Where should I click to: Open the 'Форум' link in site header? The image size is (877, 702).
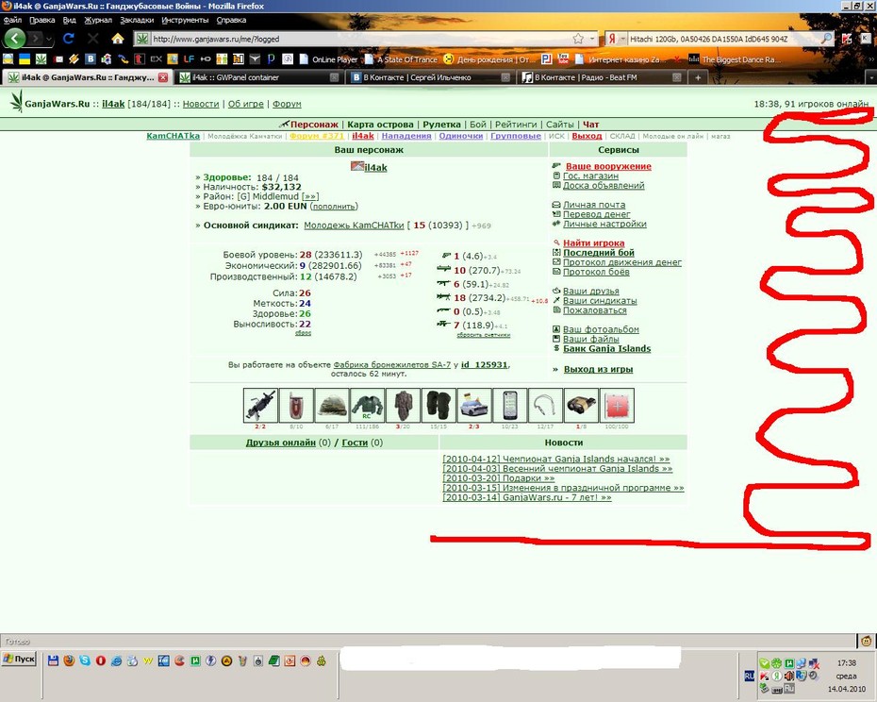287,104
